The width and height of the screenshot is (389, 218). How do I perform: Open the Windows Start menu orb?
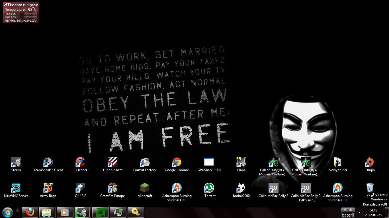pyautogui.click(x=7, y=212)
